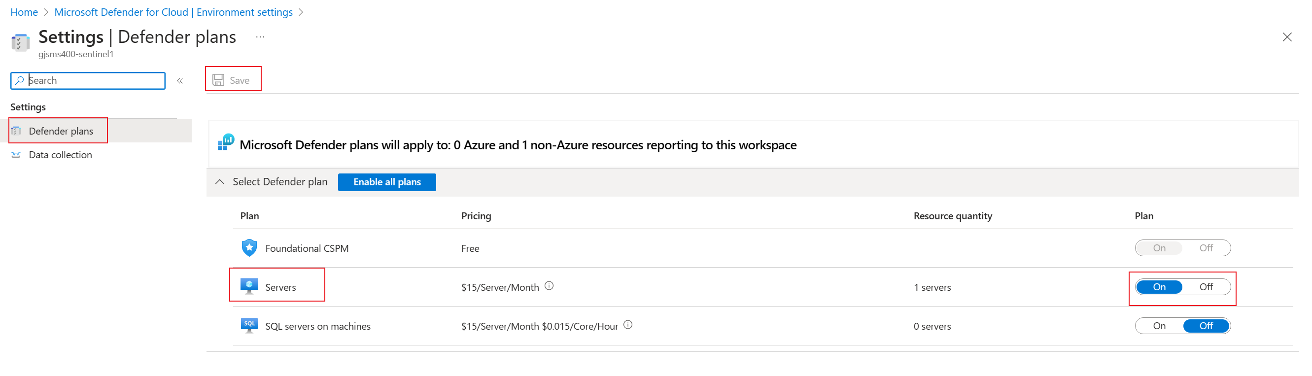Click the sidebar Search input field
Image resolution: width=1312 pixels, height=376 pixels.
tap(95, 80)
